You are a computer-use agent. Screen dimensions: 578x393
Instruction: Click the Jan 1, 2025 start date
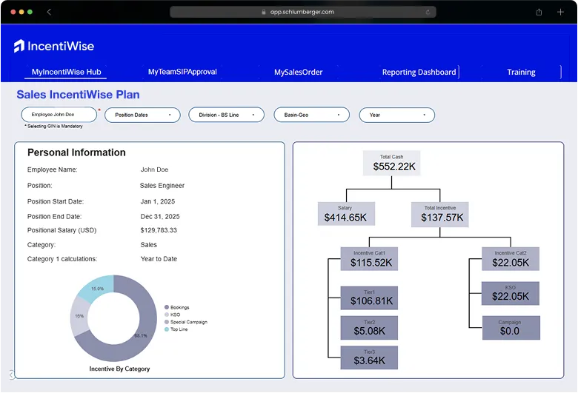click(x=157, y=201)
